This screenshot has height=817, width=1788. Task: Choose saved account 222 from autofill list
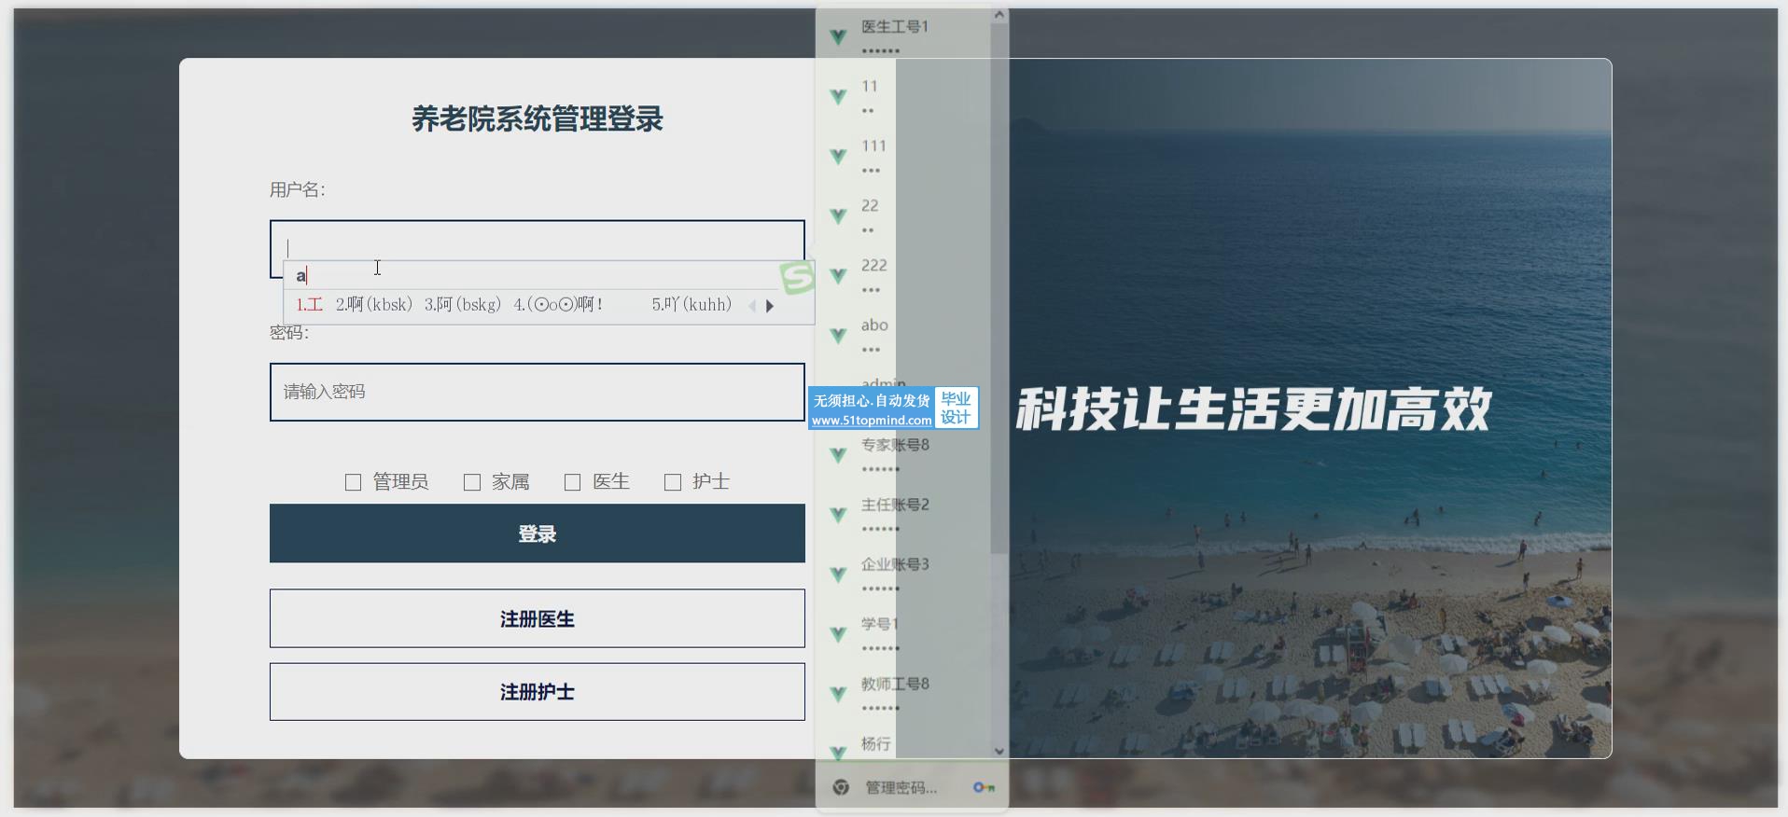[x=873, y=275]
